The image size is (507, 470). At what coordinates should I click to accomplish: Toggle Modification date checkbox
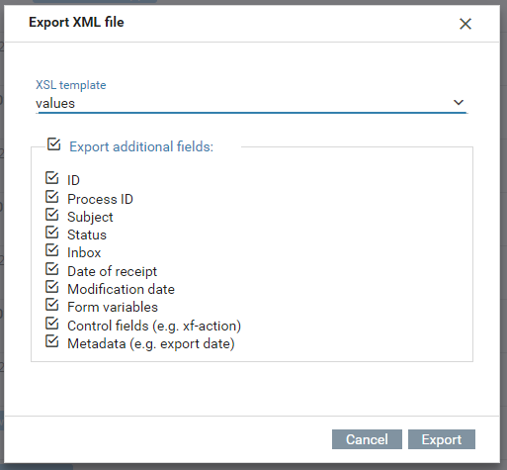tap(52, 287)
